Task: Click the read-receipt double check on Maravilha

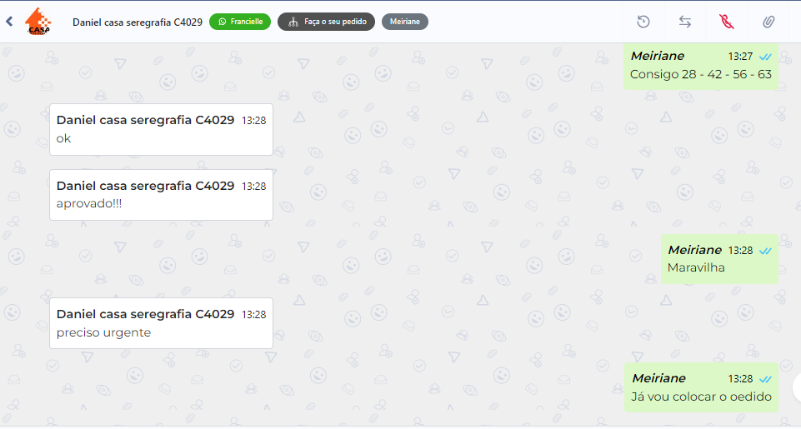Action: click(765, 251)
